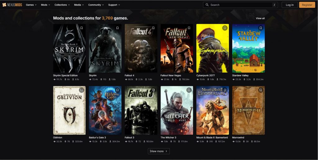Open the Mods dropdown menu
318x160 pixels.
pyautogui.click(x=46, y=5)
